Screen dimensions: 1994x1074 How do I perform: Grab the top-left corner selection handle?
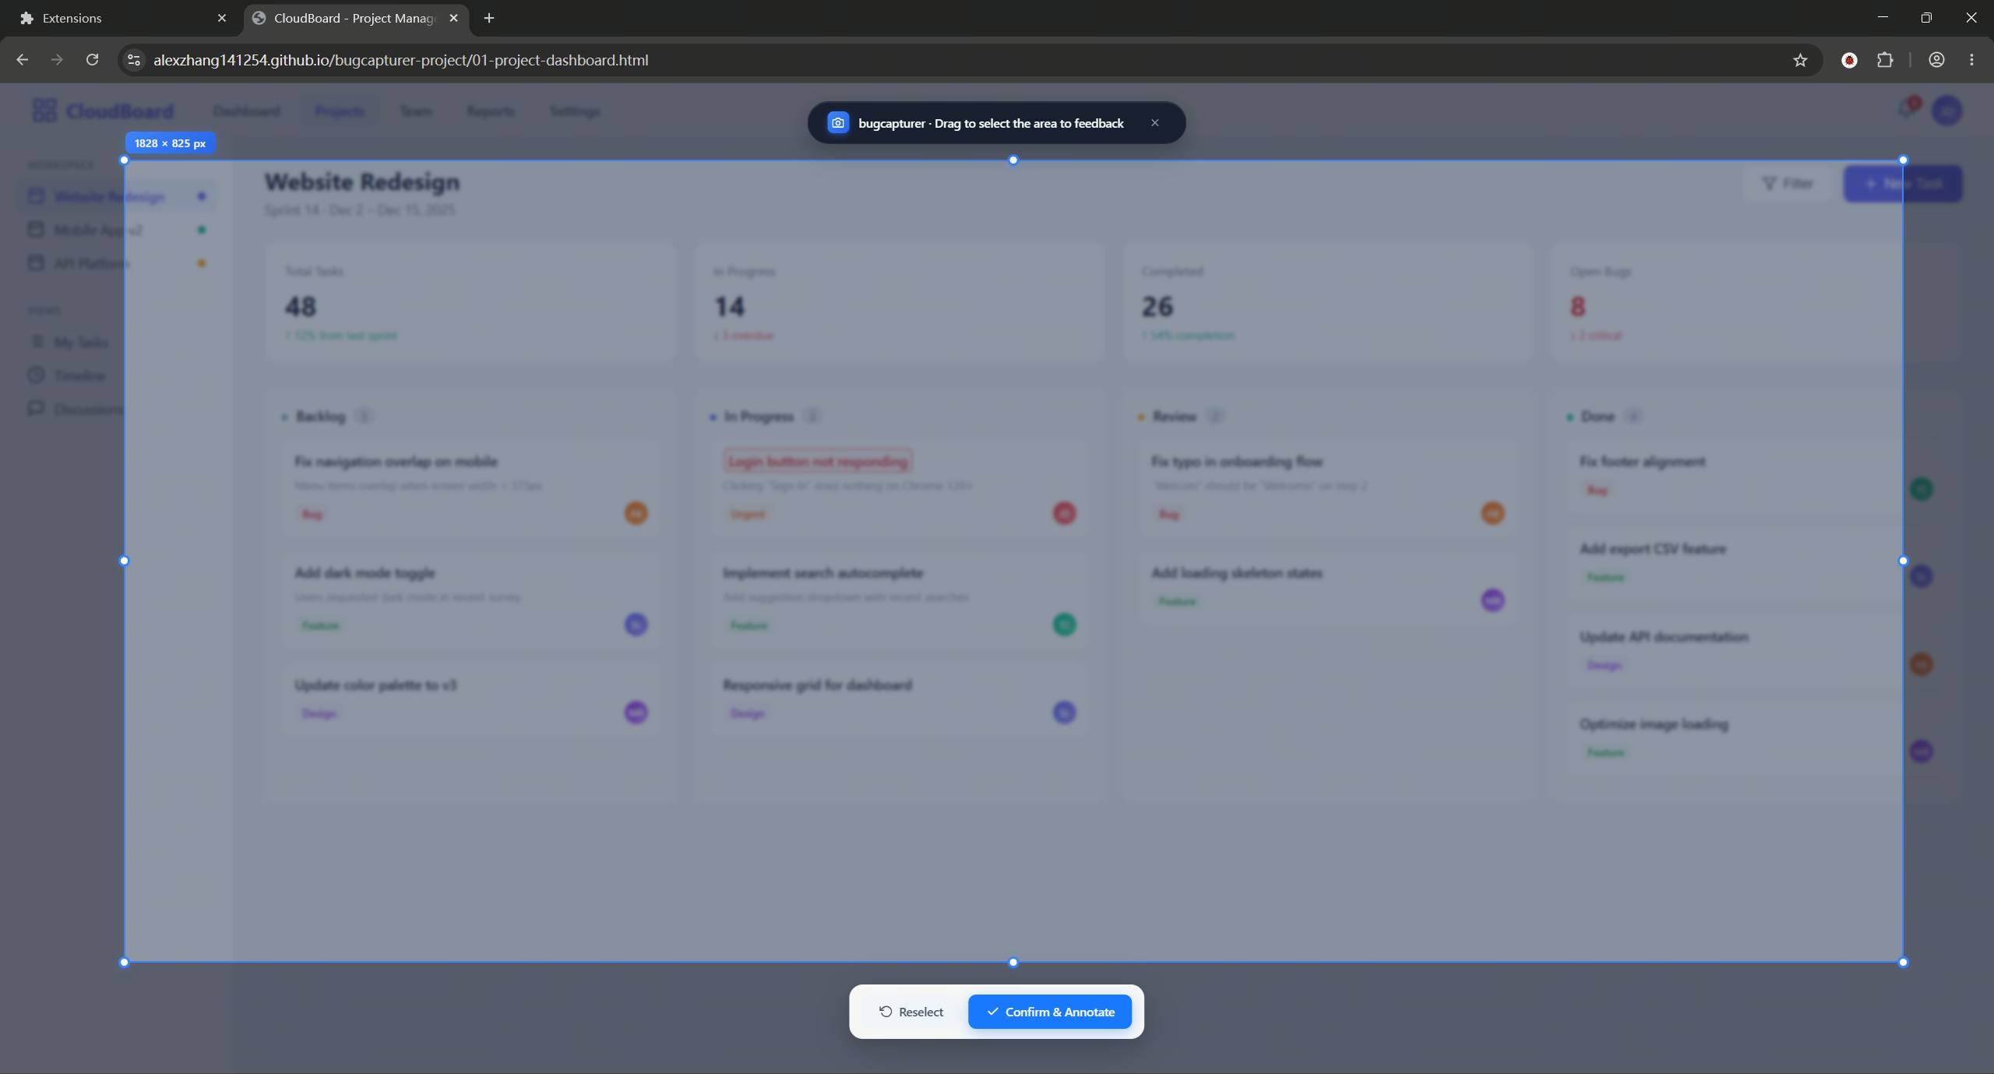(124, 160)
